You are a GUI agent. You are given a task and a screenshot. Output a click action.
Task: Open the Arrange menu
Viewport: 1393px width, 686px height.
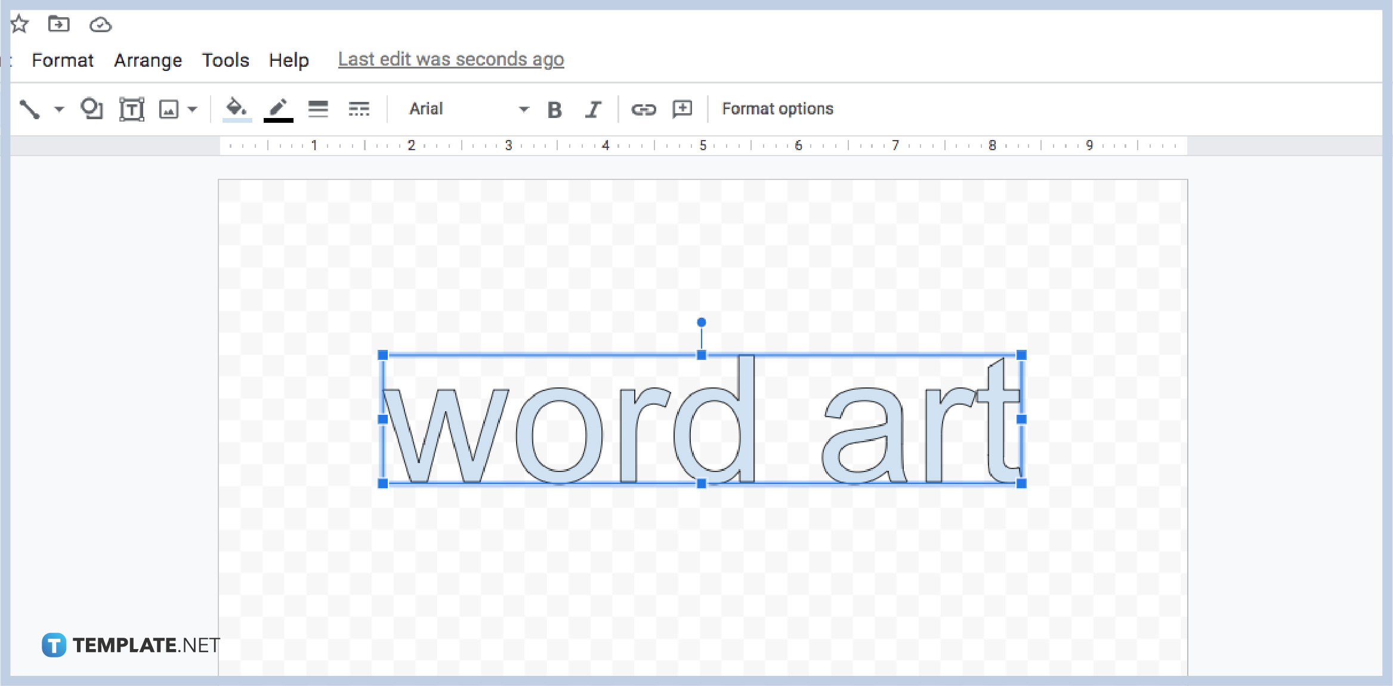click(148, 60)
